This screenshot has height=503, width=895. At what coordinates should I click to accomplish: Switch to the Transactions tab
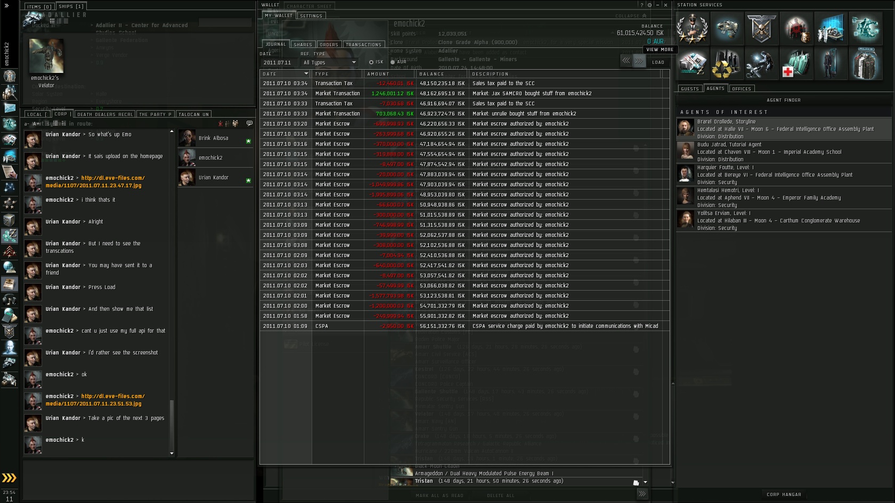363,45
